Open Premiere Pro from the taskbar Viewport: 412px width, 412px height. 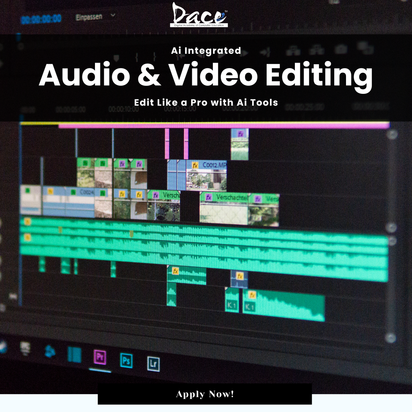[x=100, y=357]
